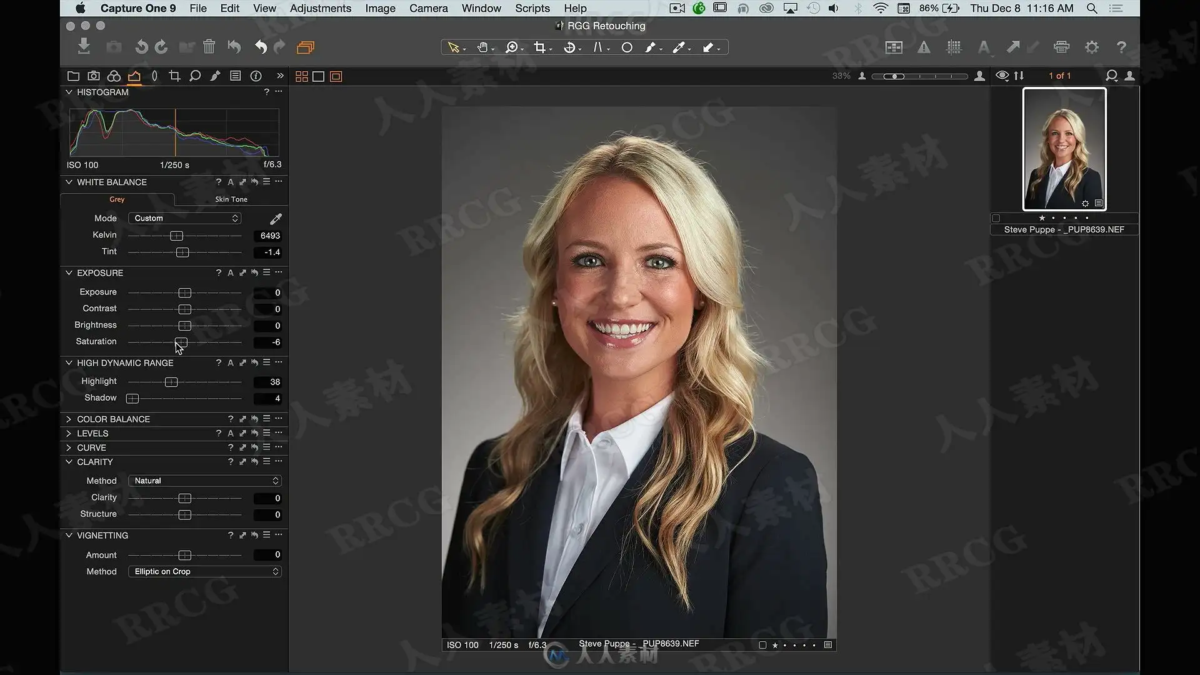
Task: Open the Adjustments menu
Action: [321, 8]
